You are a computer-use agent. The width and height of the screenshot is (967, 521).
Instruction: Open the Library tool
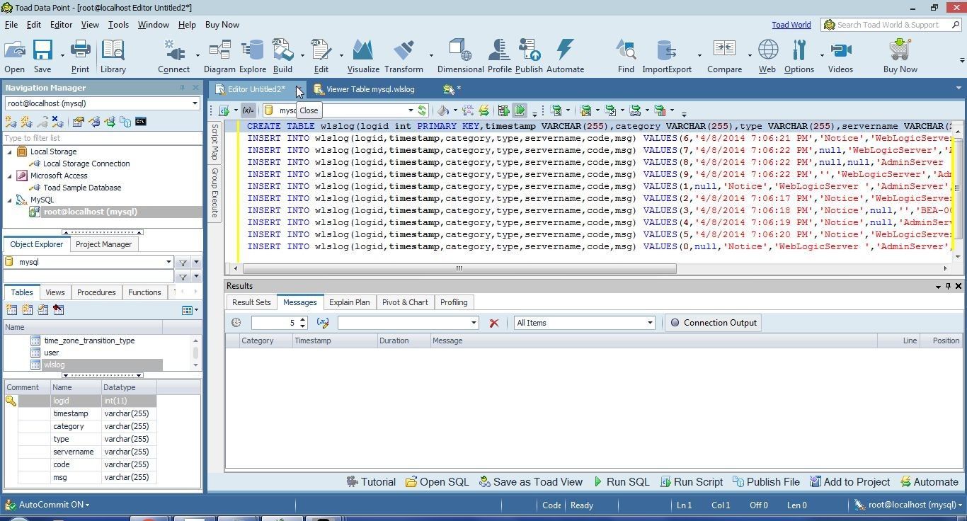(113, 57)
